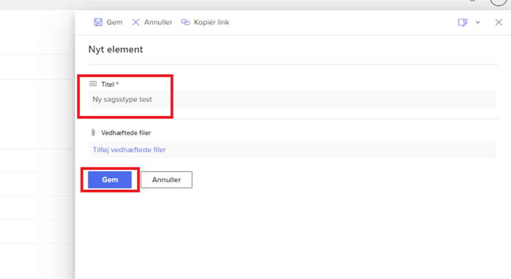Close the Nyt element panel
Screen dimensions: 511x279
(499, 22)
